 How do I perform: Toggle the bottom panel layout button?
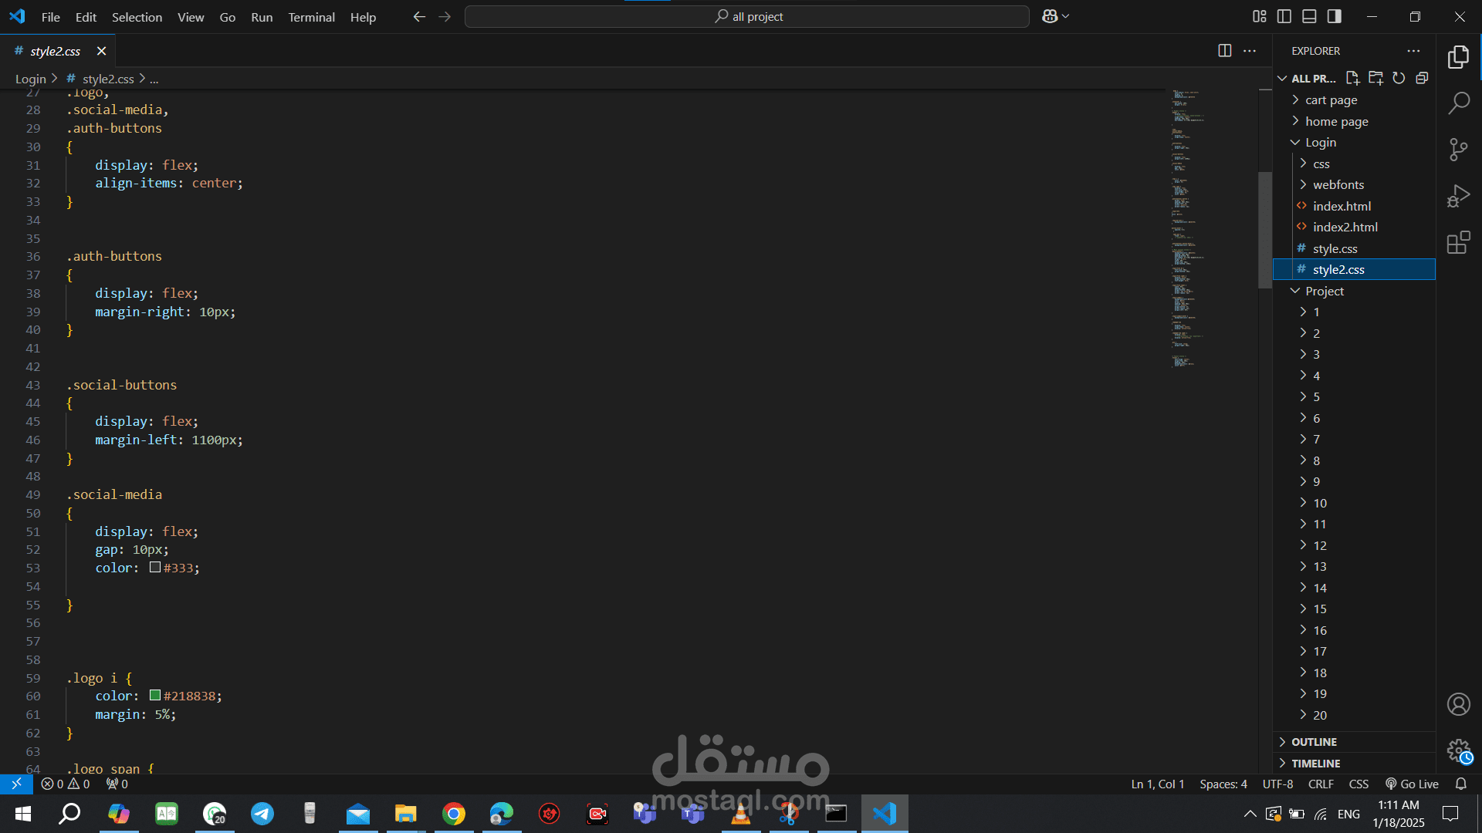1309,16
